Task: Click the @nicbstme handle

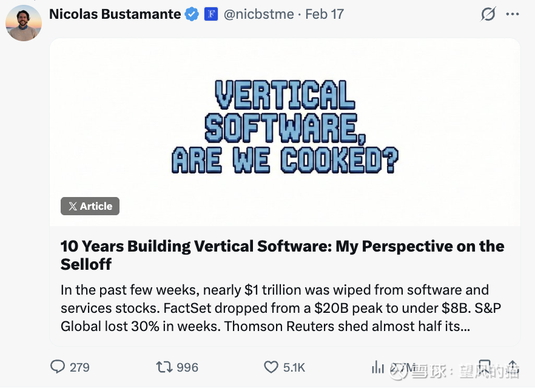Action: (x=259, y=14)
